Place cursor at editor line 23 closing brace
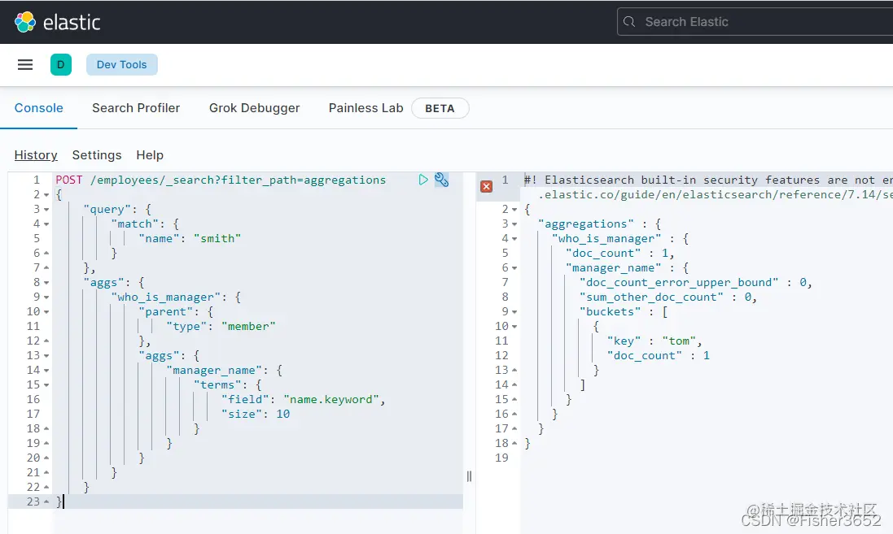893x534 pixels. (59, 501)
